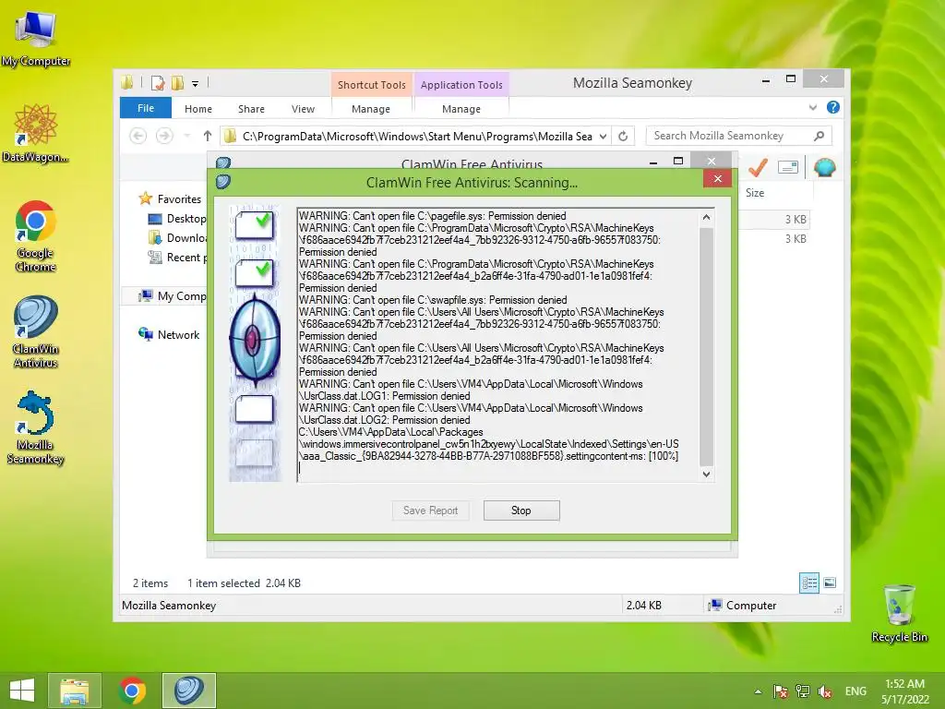Click the Windows Start button
Image resolution: width=945 pixels, height=709 pixels.
click(x=22, y=691)
